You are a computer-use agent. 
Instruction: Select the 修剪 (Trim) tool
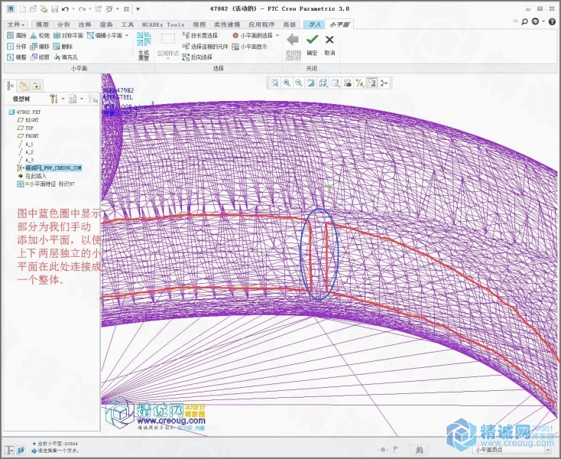pyautogui.click(x=40, y=57)
